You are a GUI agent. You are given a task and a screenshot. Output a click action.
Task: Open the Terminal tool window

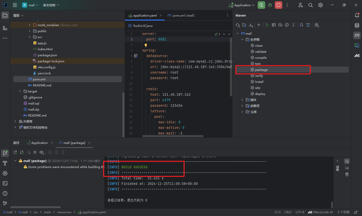point(5,183)
